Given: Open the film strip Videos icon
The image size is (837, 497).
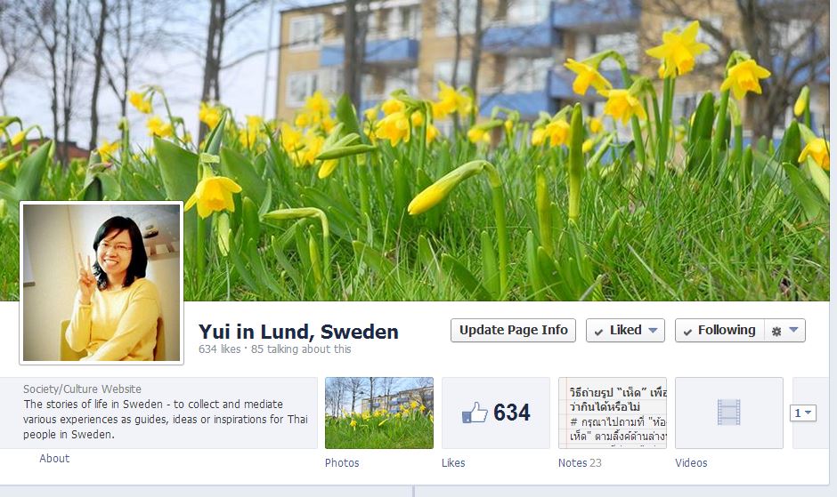Looking at the screenshot, I should [728, 413].
